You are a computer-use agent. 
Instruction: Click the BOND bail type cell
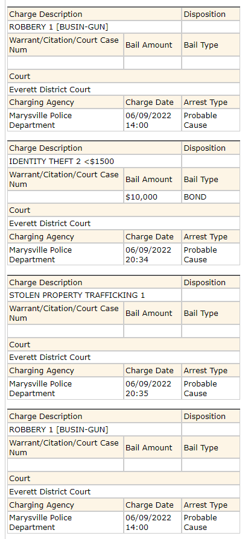point(211,197)
